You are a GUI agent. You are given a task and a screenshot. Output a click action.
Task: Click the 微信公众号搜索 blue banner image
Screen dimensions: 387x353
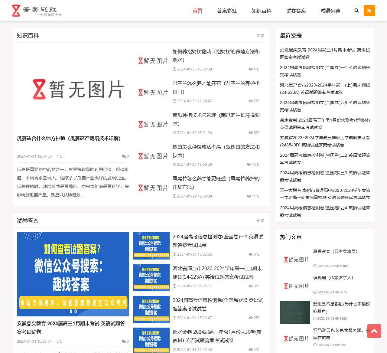tap(73, 274)
